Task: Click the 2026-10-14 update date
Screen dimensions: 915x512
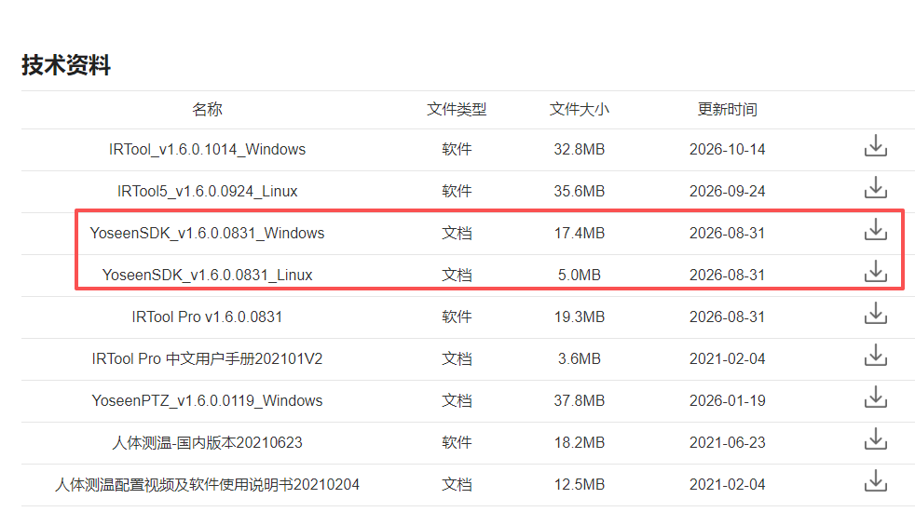Action: pos(727,149)
